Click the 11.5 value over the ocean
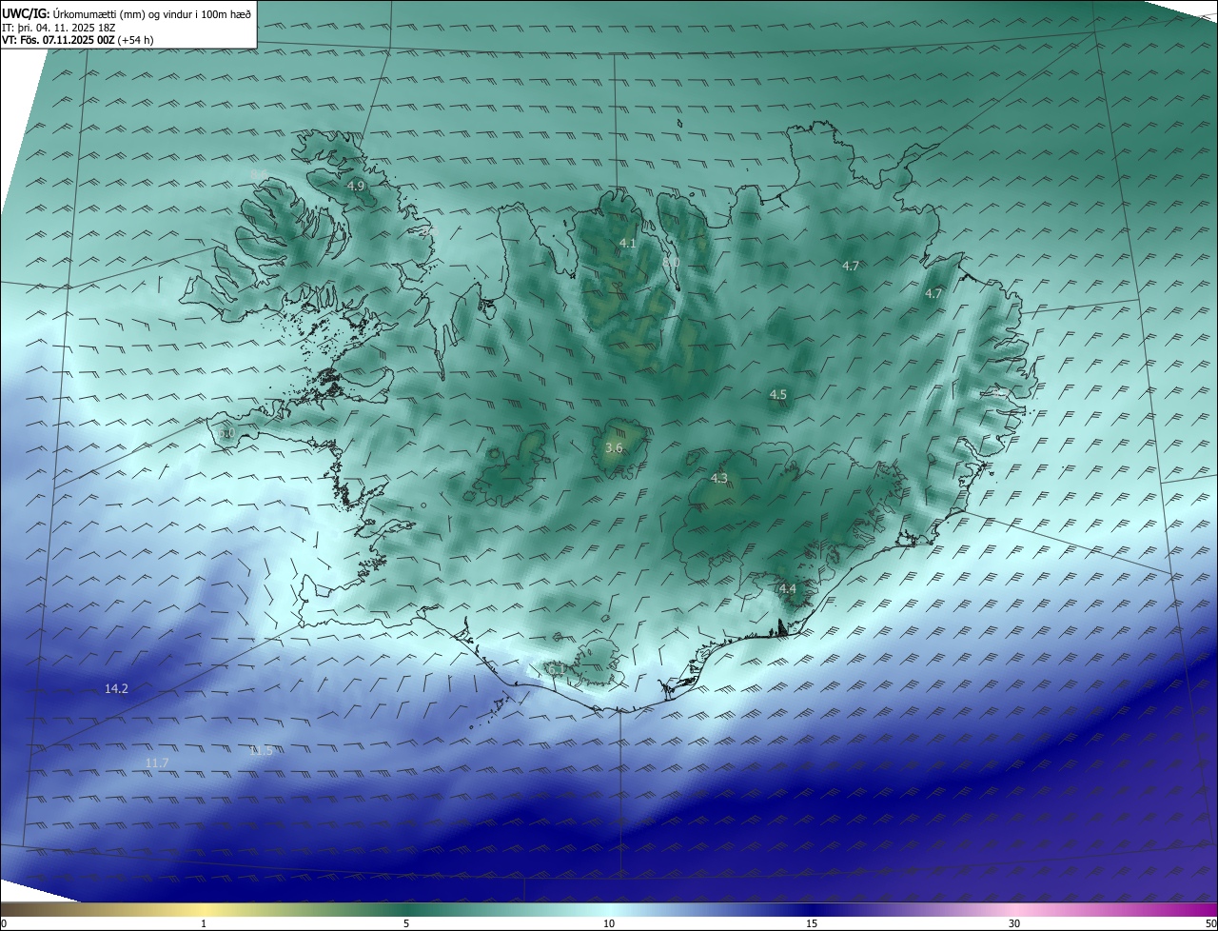1218x931 pixels. [261, 751]
